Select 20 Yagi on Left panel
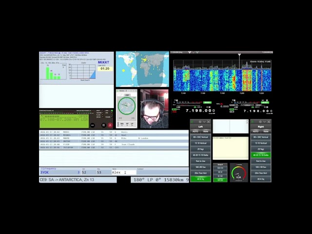This screenshot has width=312, height=234. (x=200, y=149)
